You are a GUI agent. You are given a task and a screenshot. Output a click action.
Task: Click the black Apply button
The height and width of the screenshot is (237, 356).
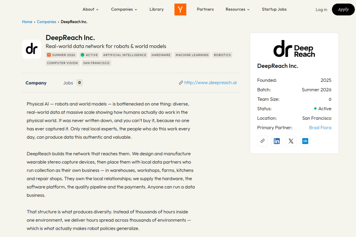[x=343, y=9]
